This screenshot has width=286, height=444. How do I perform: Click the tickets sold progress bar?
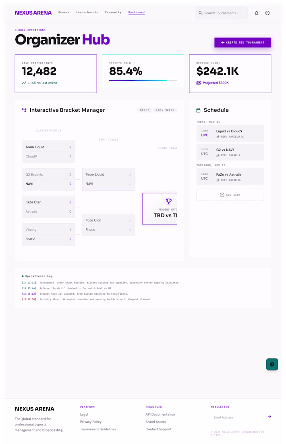[143, 80]
